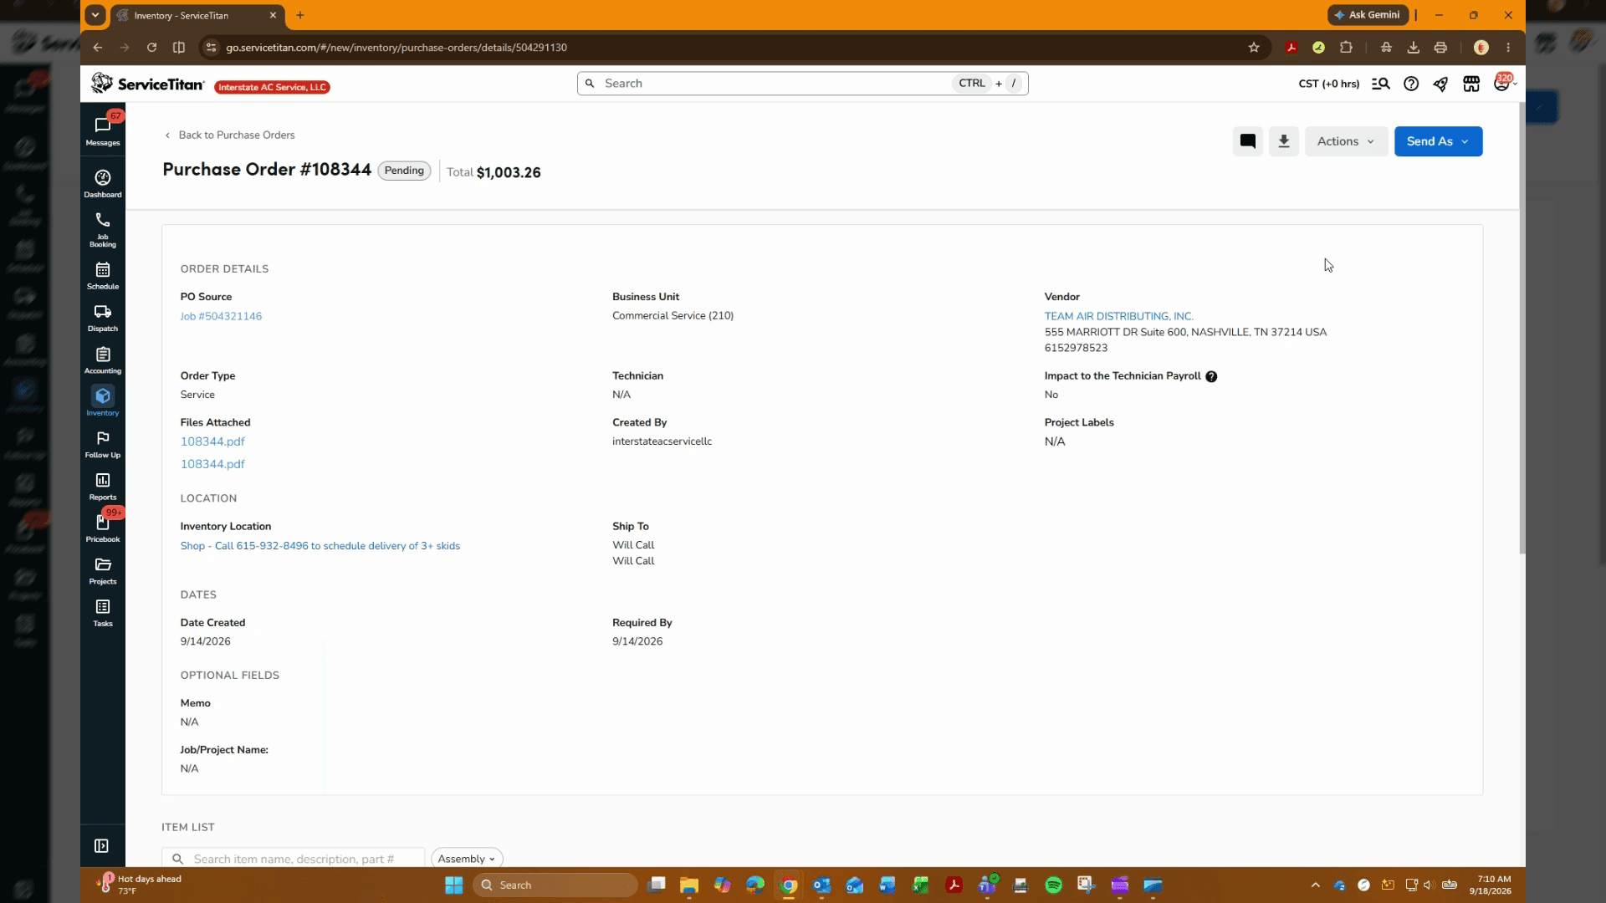Image resolution: width=1606 pixels, height=903 pixels.
Task: Focus the ServiceTitan global search field
Action: 802,84
